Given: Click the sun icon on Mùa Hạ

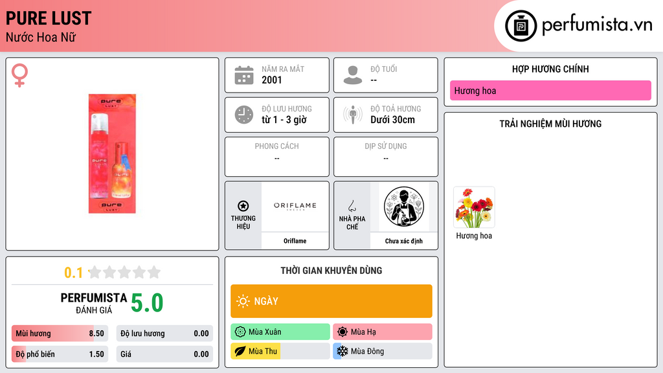Looking at the screenshot, I should click(x=343, y=332).
